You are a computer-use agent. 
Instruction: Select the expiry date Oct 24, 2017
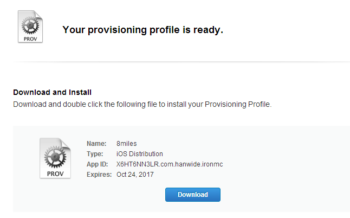pos(135,175)
